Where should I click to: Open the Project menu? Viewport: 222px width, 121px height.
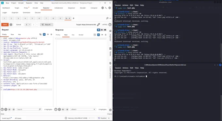[14, 3]
